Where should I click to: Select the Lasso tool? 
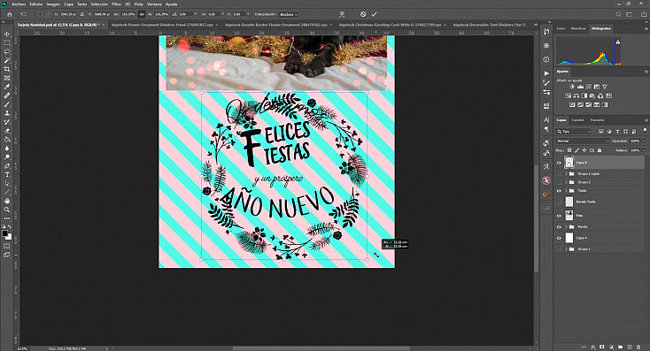point(6,51)
